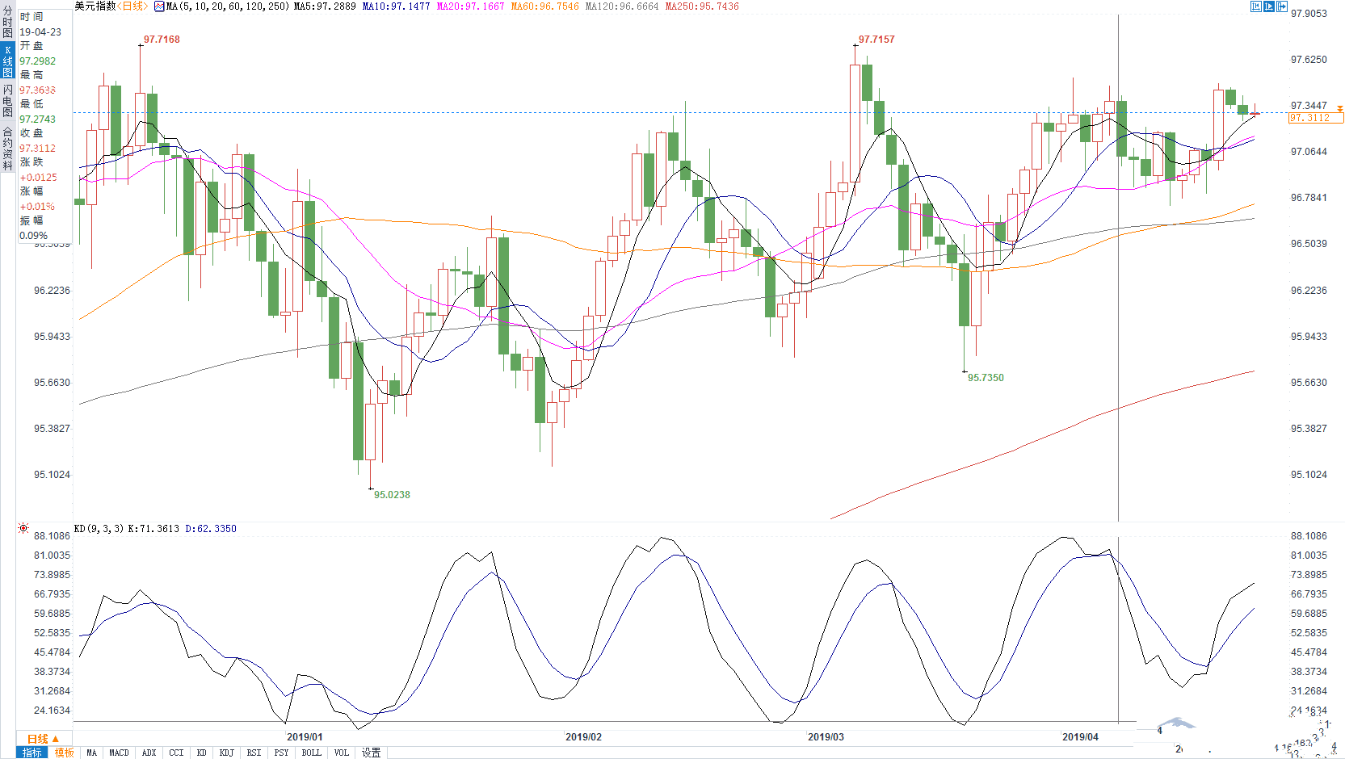Image resolution: width=1345 pixels, height=759 pixels.
Task: Apply the KD indicator
Action: coord(202,753)
